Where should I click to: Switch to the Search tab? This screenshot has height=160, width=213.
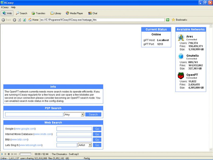pos(22,13)
